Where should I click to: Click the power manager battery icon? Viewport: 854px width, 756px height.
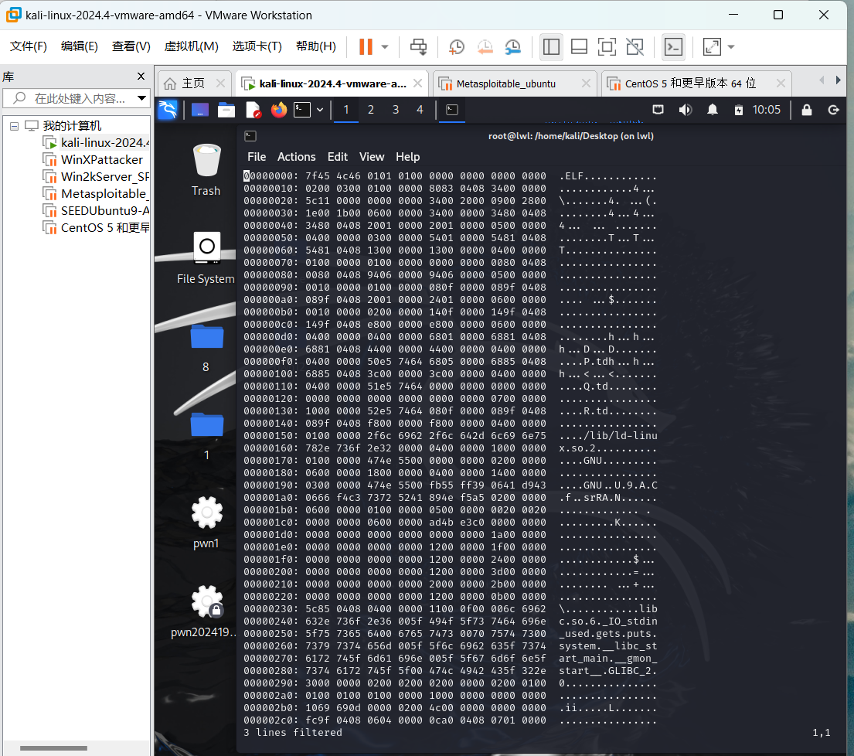coord(739,110)
